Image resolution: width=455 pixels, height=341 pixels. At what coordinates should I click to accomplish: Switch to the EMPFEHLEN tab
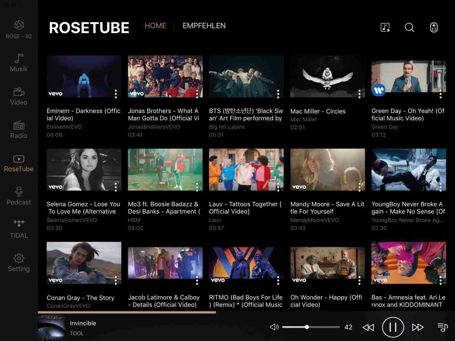click(x=204, y=26)
